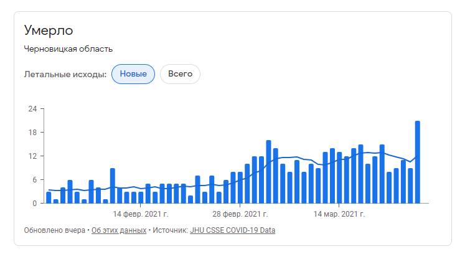Click the "Черновицкая область" region subtitle
This screenshot has height=254, width=465.
(68, 49)
